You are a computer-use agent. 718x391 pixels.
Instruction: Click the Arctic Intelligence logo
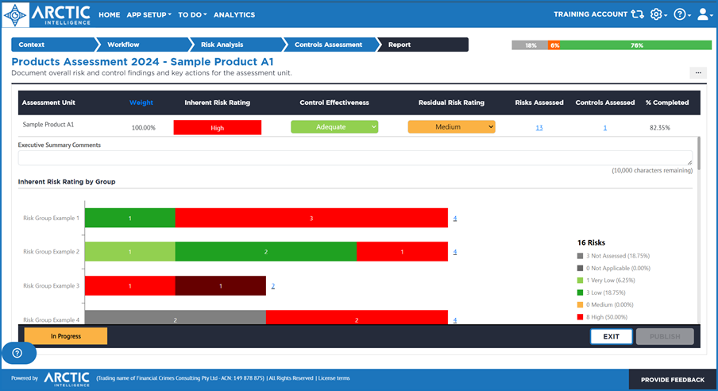[47, 14]
